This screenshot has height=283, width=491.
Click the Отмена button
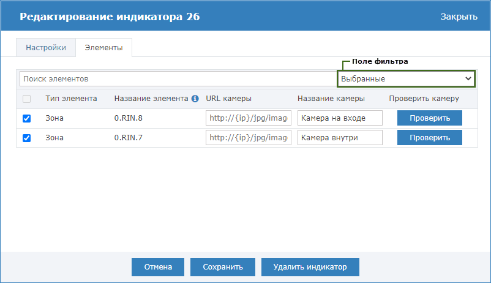tap(158, 267)
